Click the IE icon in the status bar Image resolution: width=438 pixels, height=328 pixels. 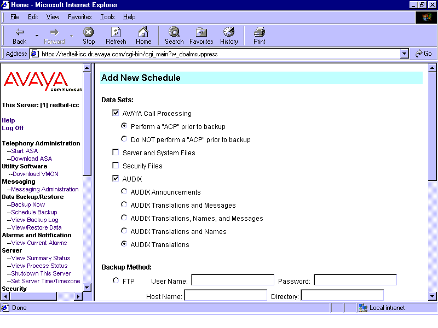coord(5,308)
